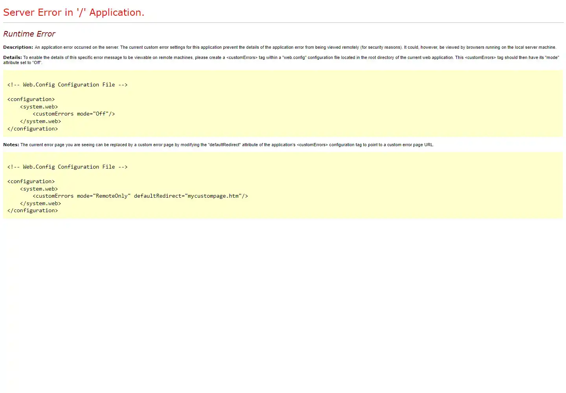This screenshot has height=393, width=566.
Task: Click the bold "Details:" label
Action: point(13,57)
